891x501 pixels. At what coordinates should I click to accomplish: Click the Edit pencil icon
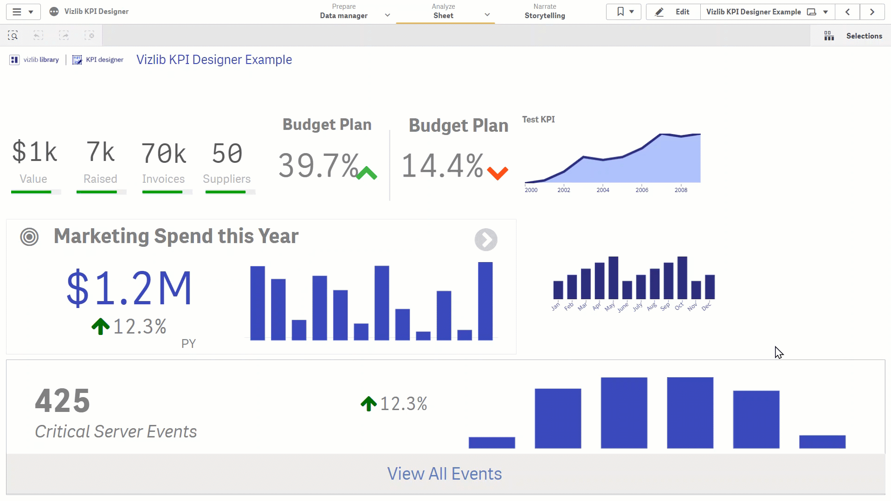pyautogui.click(x=659, y=12)
